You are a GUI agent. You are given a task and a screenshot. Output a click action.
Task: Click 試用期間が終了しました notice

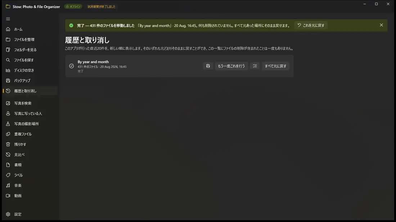pos(102,6)
